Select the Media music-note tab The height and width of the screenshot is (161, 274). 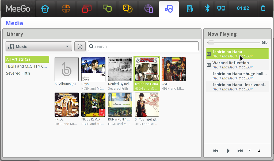tap(169, 8)
